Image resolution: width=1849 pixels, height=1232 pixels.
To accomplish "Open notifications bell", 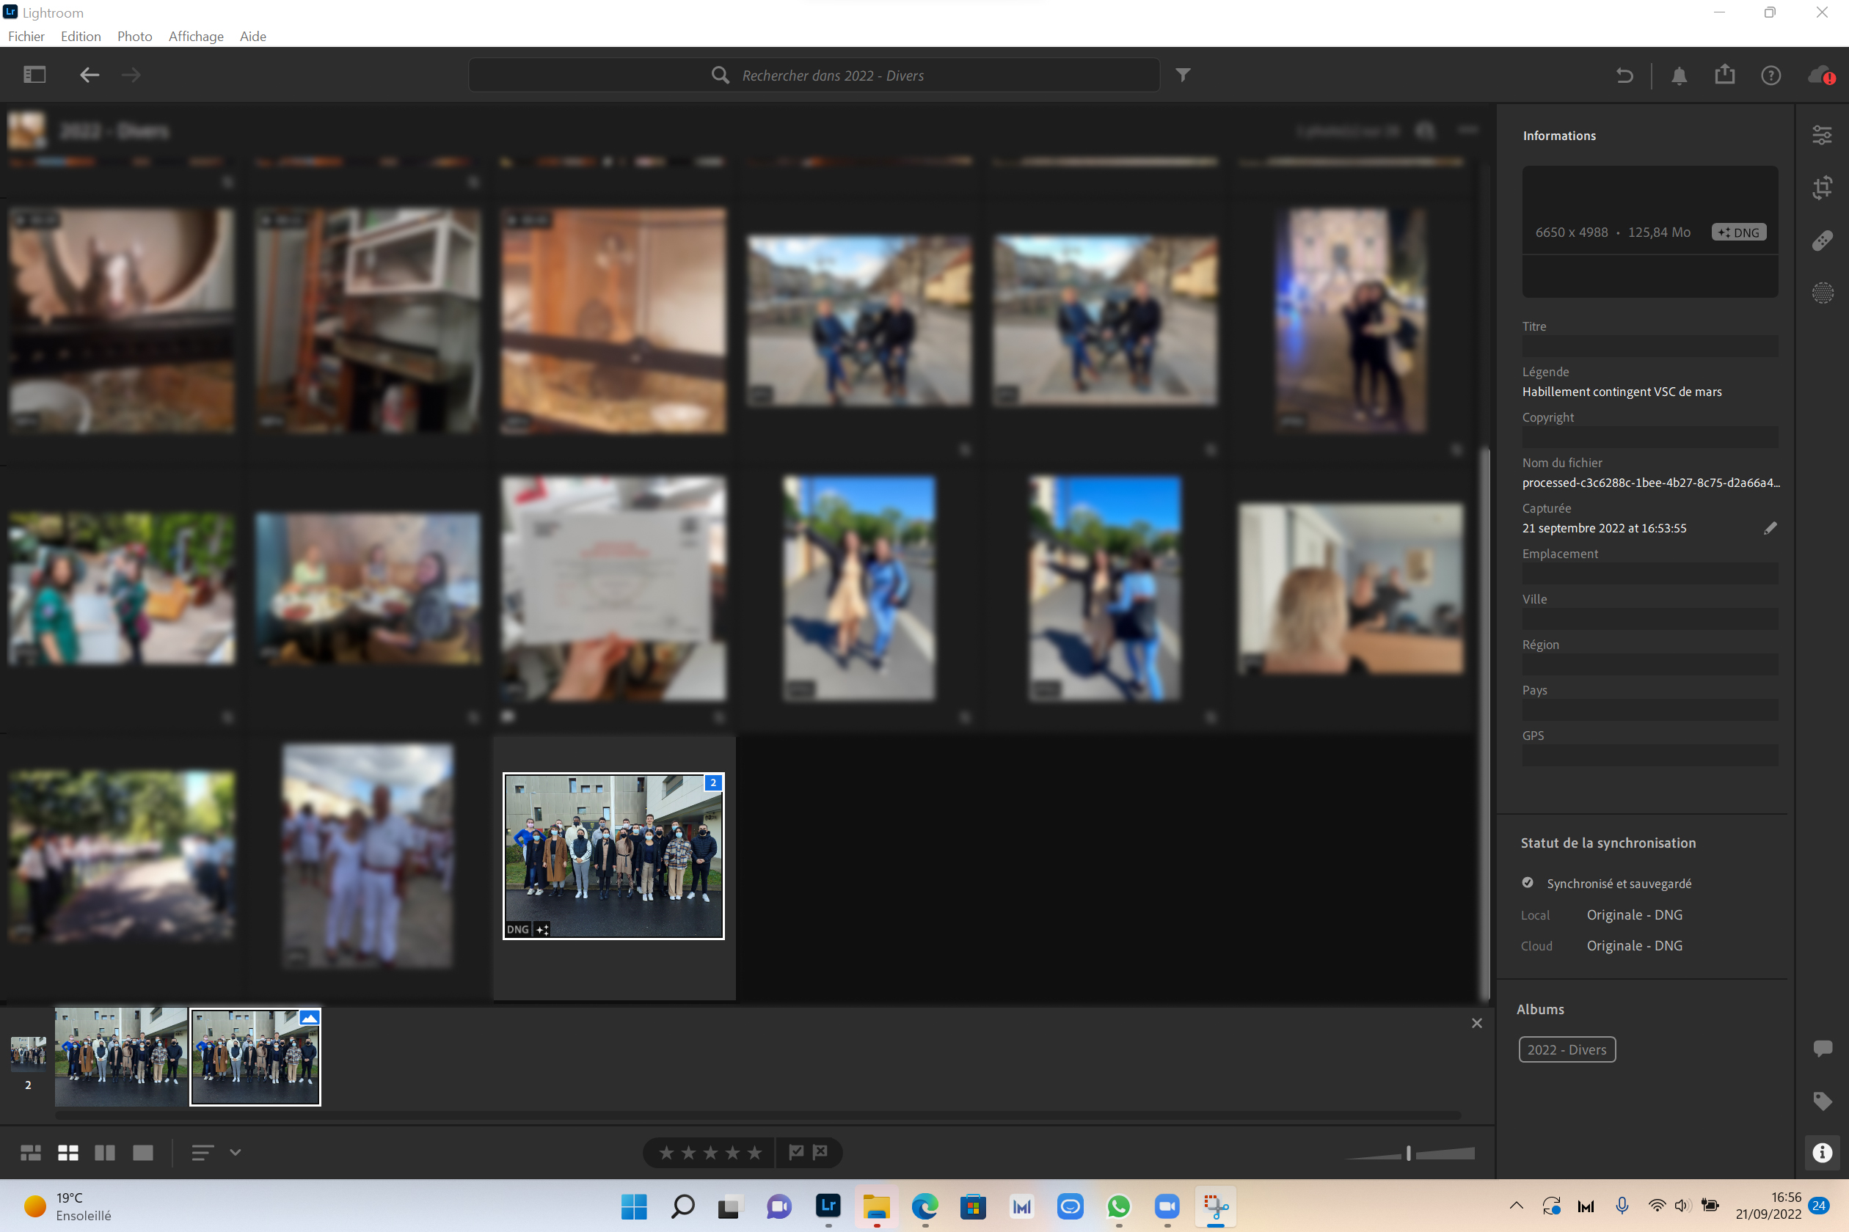I will pos(1680,76).
